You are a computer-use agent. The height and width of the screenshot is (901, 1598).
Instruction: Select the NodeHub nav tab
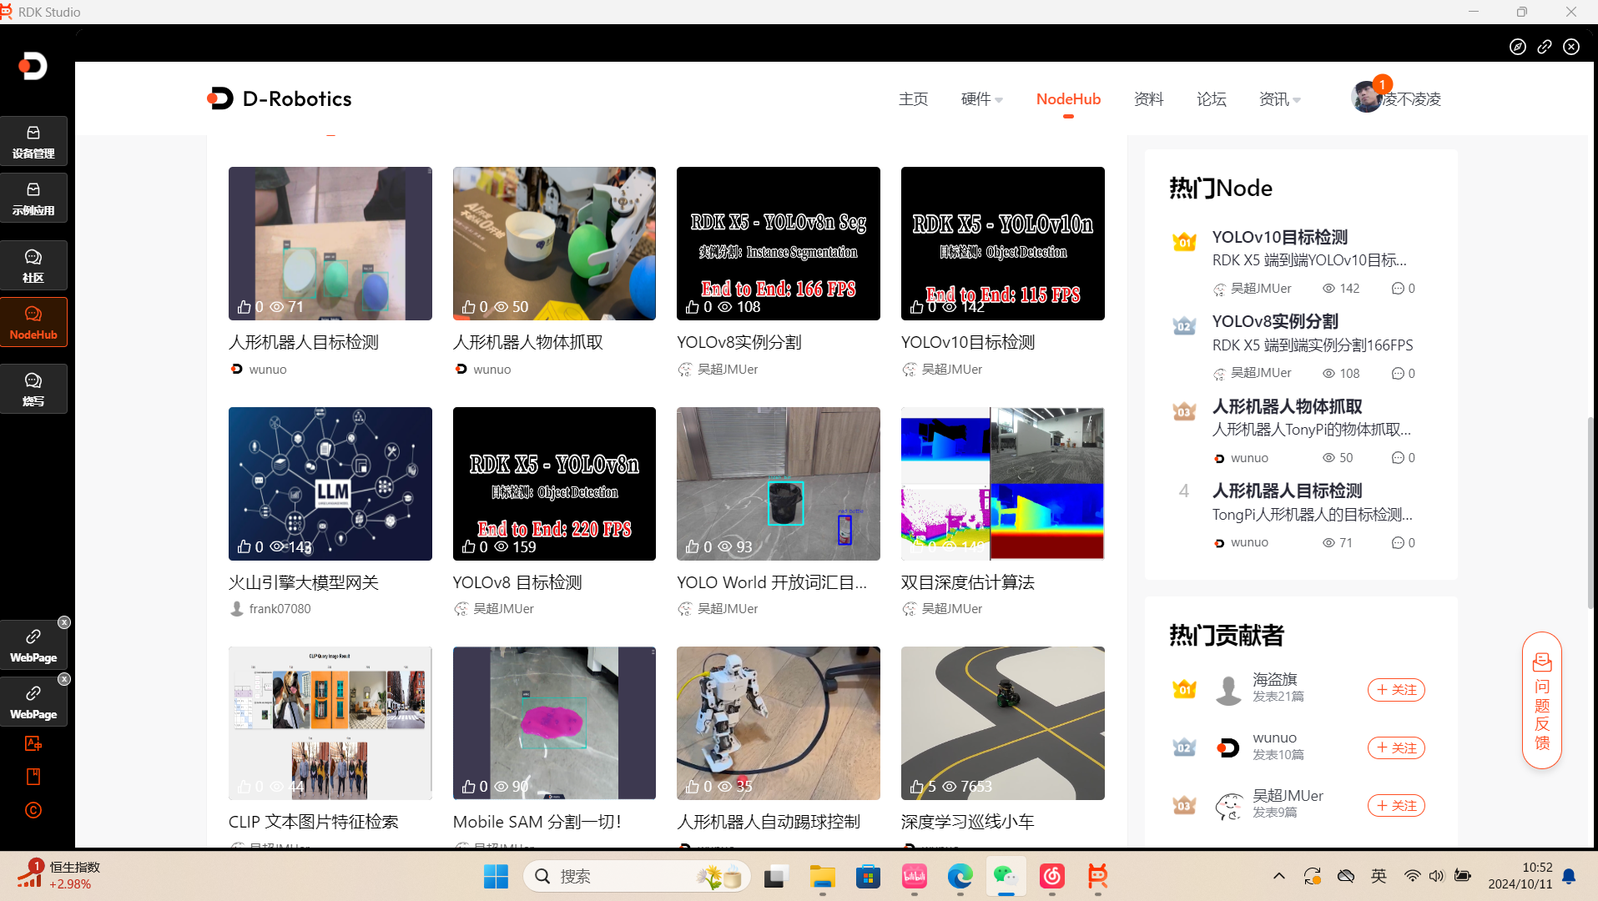coord(1068,98)
